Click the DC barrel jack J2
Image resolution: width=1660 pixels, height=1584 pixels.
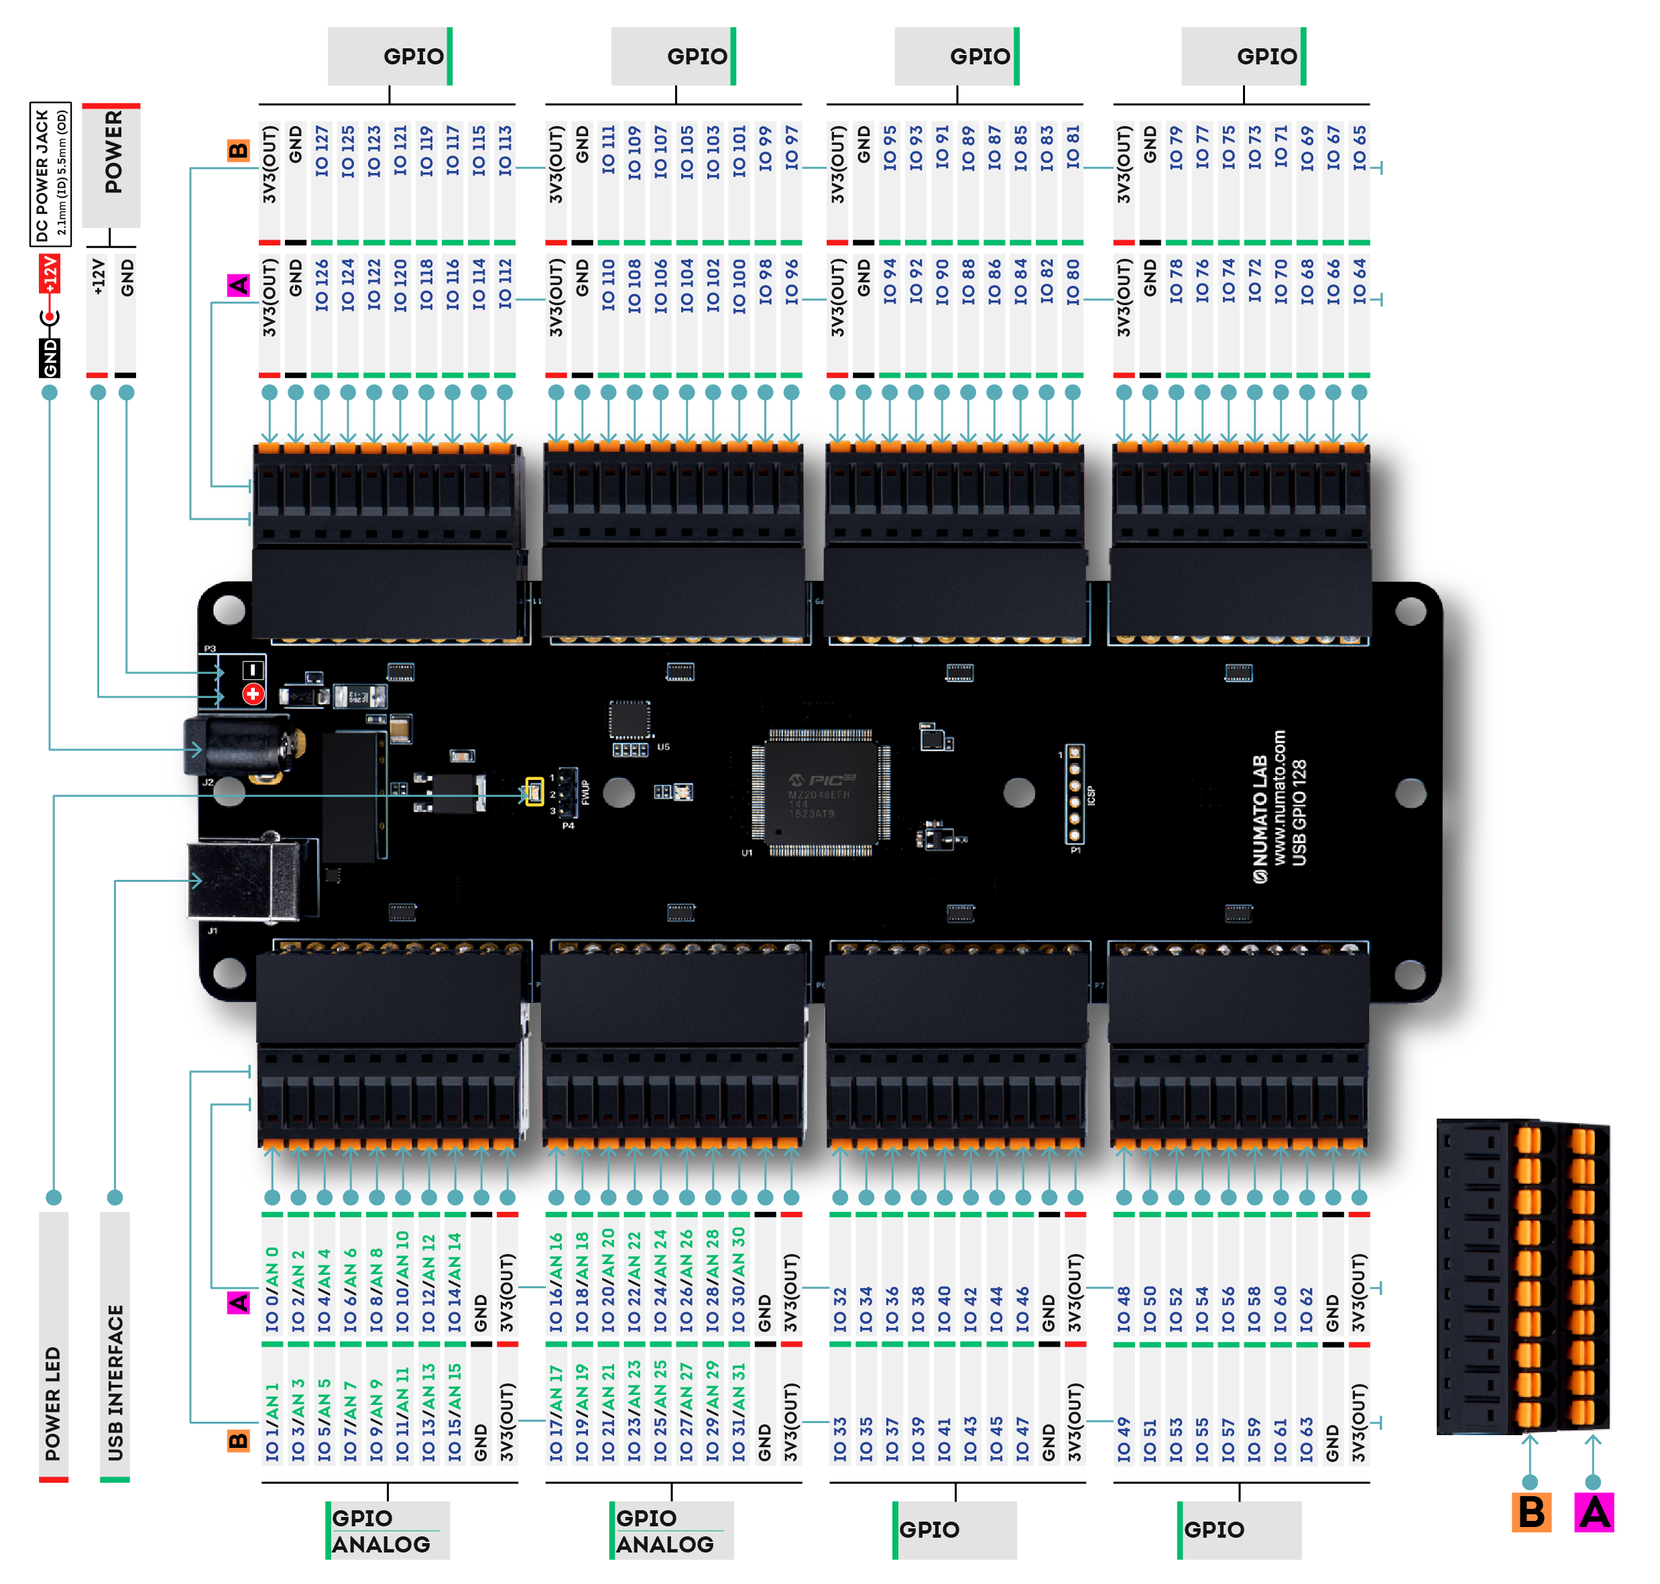click(x=239, y=746)
